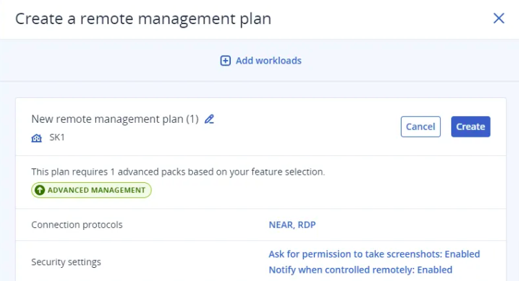Click the advanced packs requirement message
519x281 pixels.
click(x=178, y=171)
